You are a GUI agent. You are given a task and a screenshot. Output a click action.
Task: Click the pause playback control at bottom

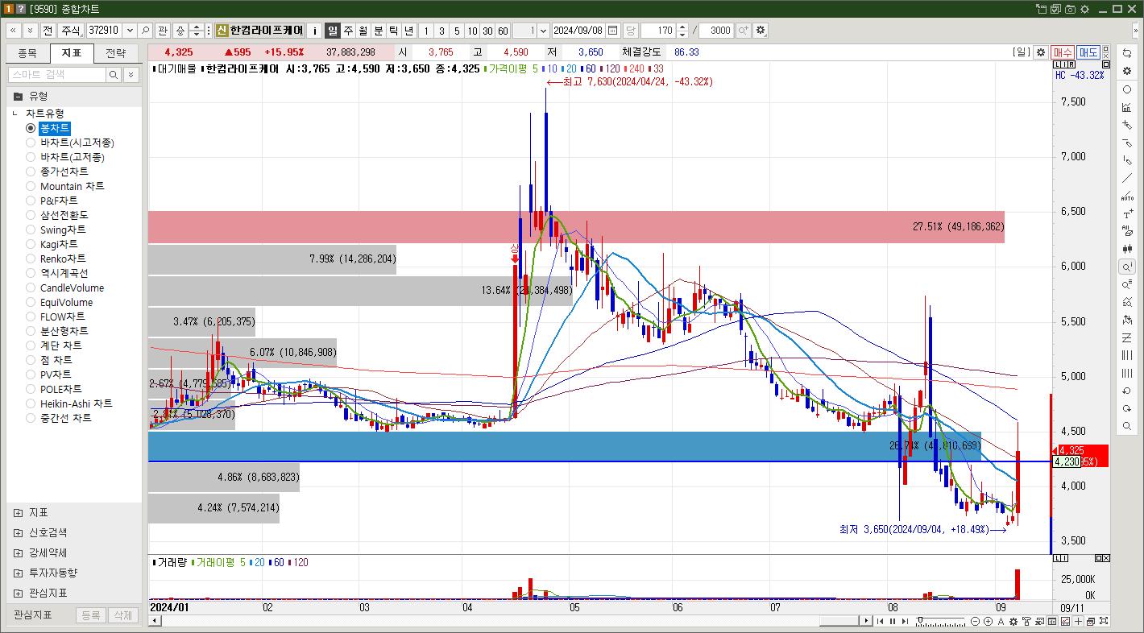pos(892,621)
